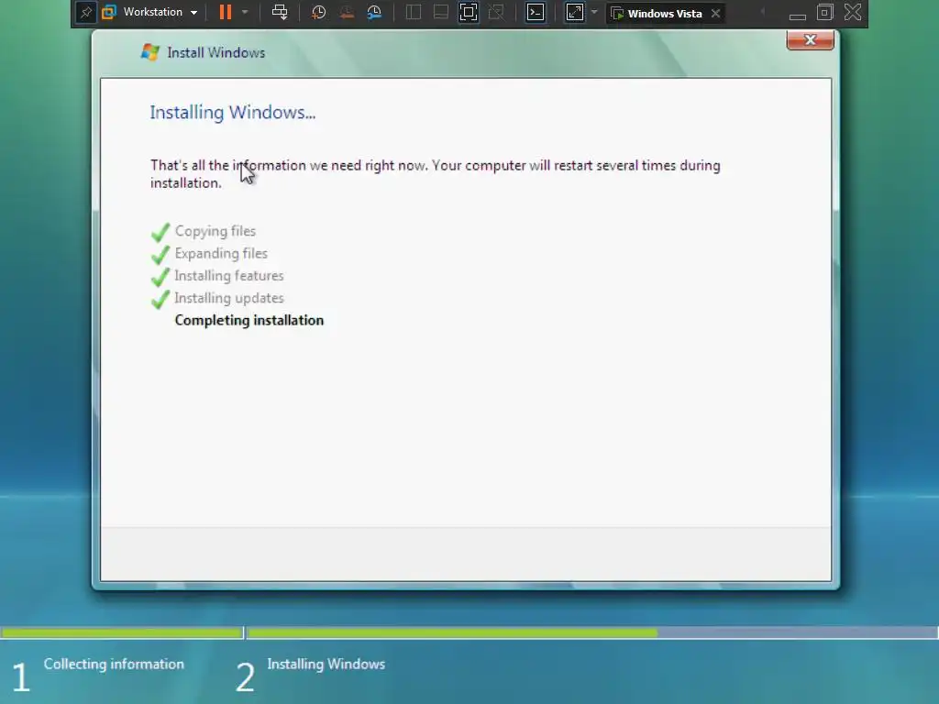Image resolution: width=939 pixels, height=704 pixels.
Task: Close the VMware Workstation window
Action: (853, 12)
